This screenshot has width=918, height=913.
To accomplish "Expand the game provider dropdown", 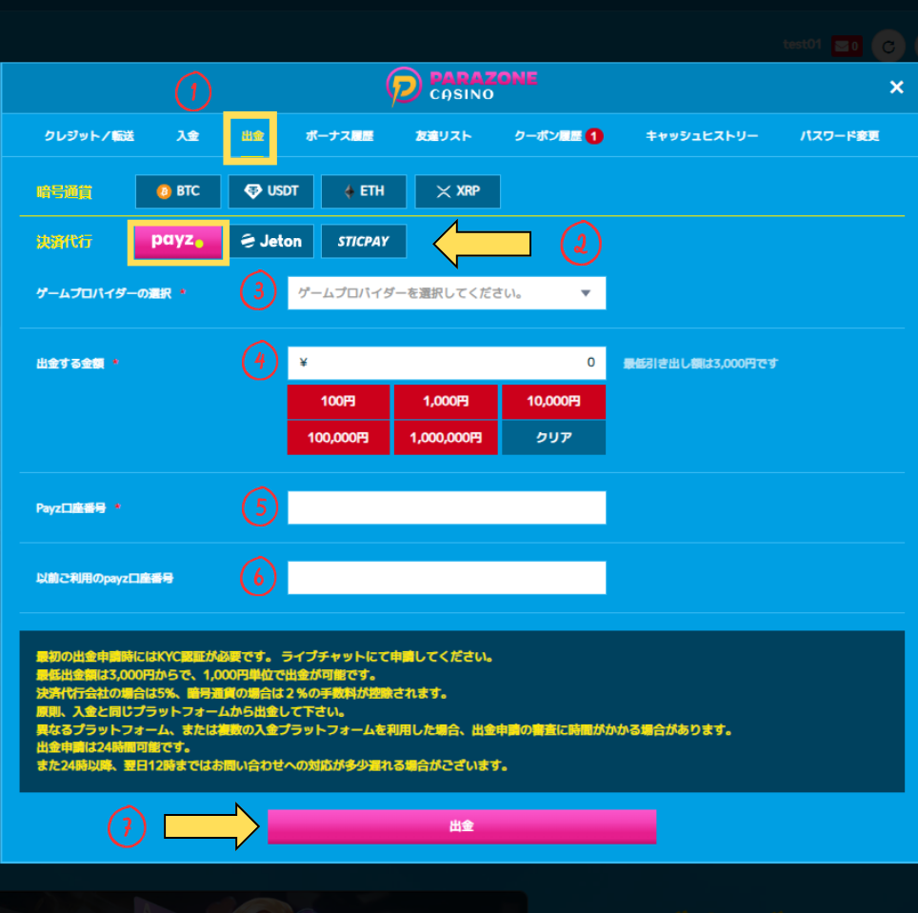I will click(x=447, y=293).
